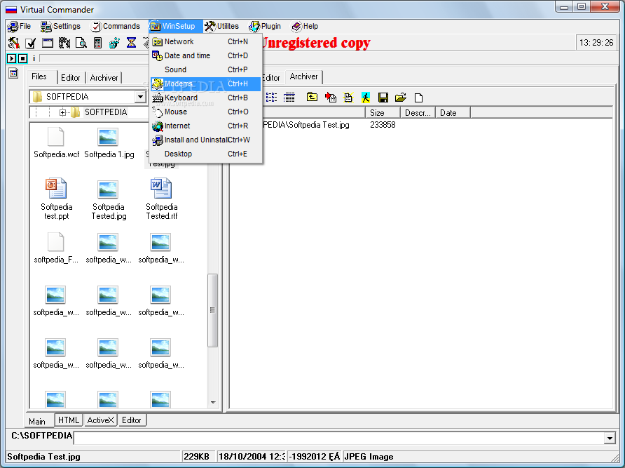Click the stop button below the toolbar
The image size is (625, 468).
[22, 59]
